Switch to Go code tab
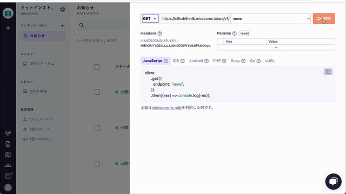The image size is (346, 194). [x=252, y=61]
